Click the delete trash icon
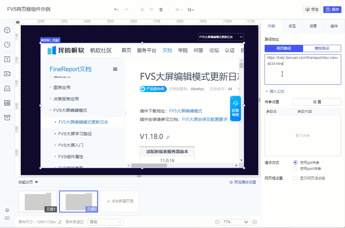345x228 pixels. pos(161,10)
